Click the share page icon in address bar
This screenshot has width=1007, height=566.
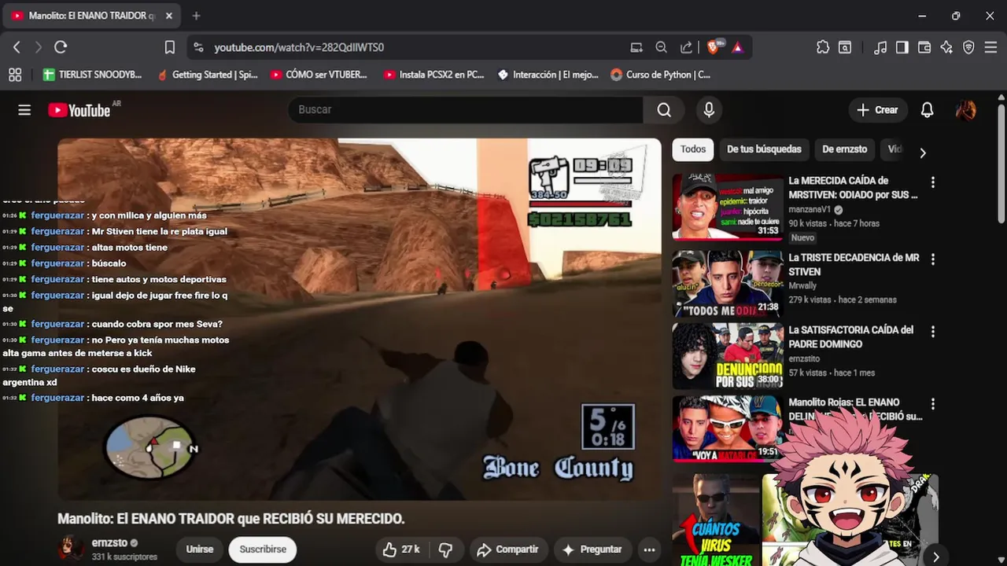(686, 47)
